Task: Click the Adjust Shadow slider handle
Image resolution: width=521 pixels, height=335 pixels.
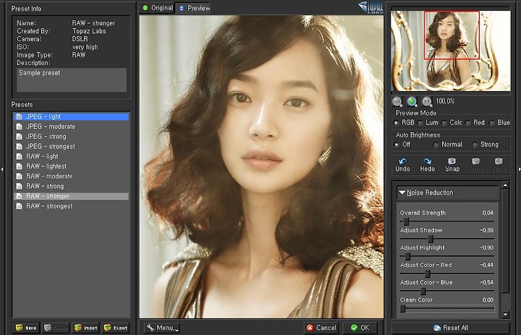Action: click(x=431, y=239)
